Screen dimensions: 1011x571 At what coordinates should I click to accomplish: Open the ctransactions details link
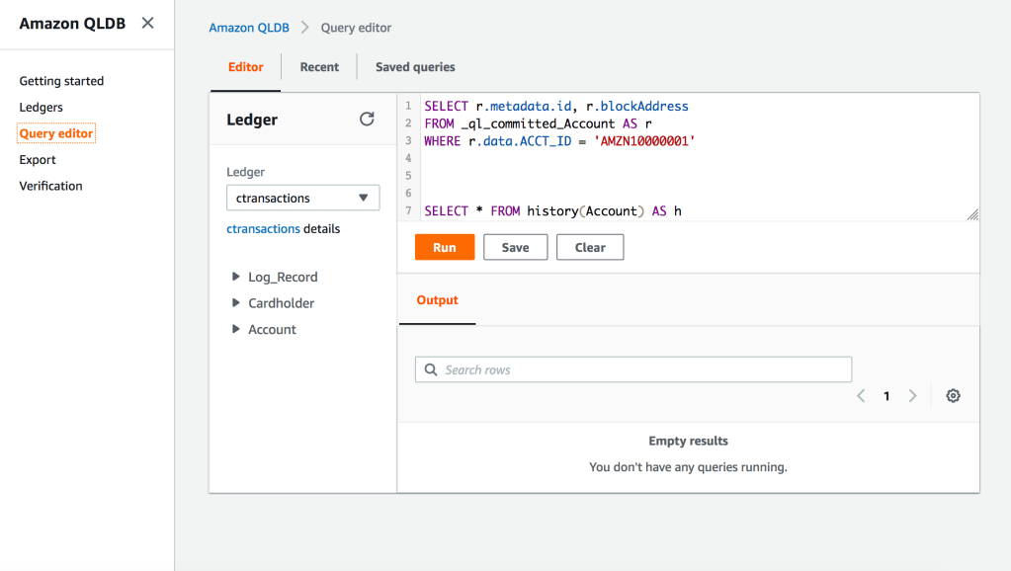click(263, 229)
